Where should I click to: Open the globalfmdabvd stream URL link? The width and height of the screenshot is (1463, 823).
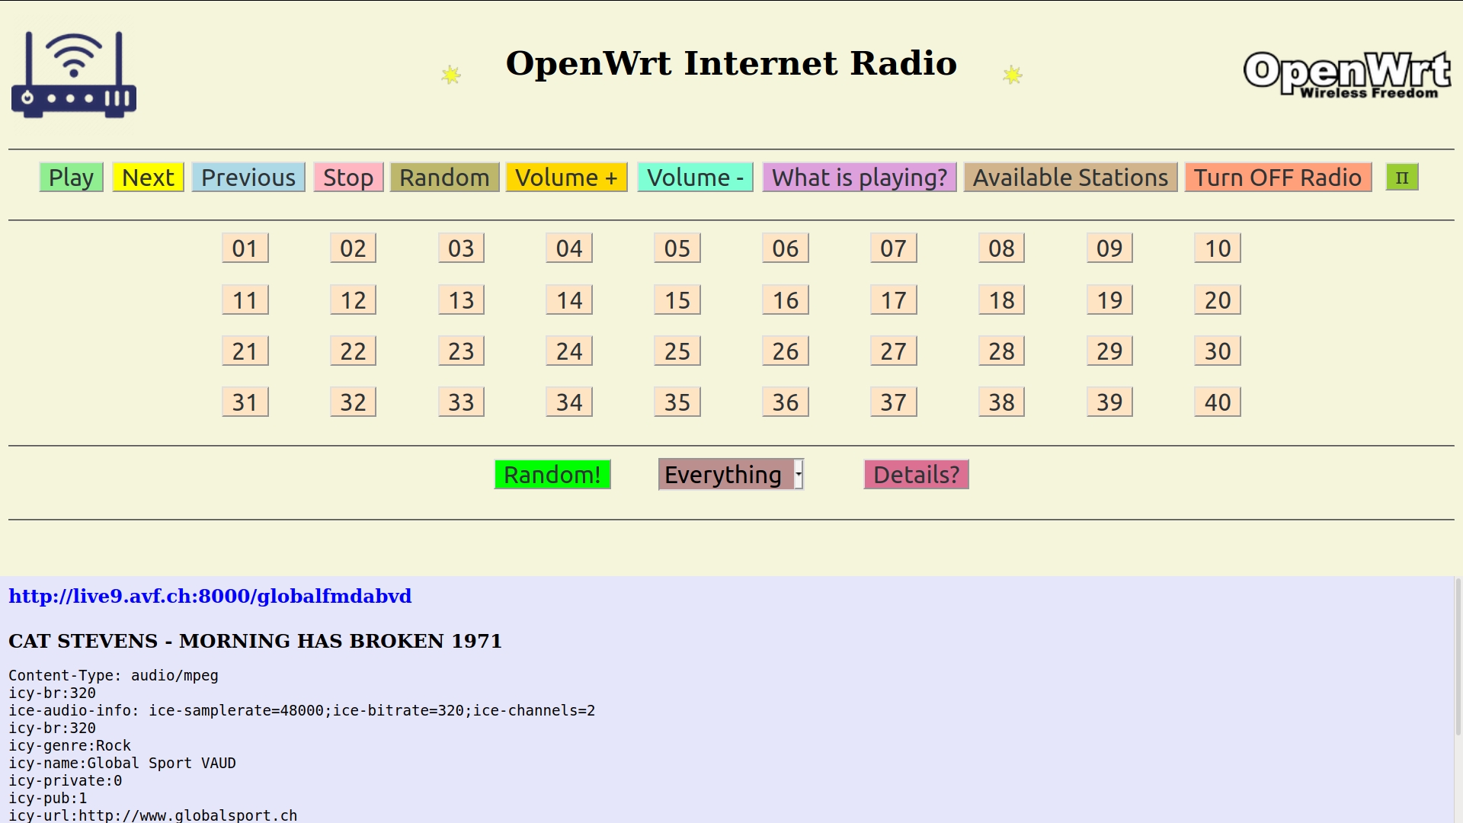click(x=210, y=596)
